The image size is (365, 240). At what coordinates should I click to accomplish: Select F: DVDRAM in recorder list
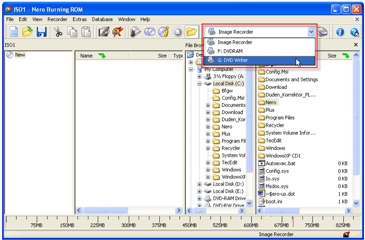click(x=259, y=51)
